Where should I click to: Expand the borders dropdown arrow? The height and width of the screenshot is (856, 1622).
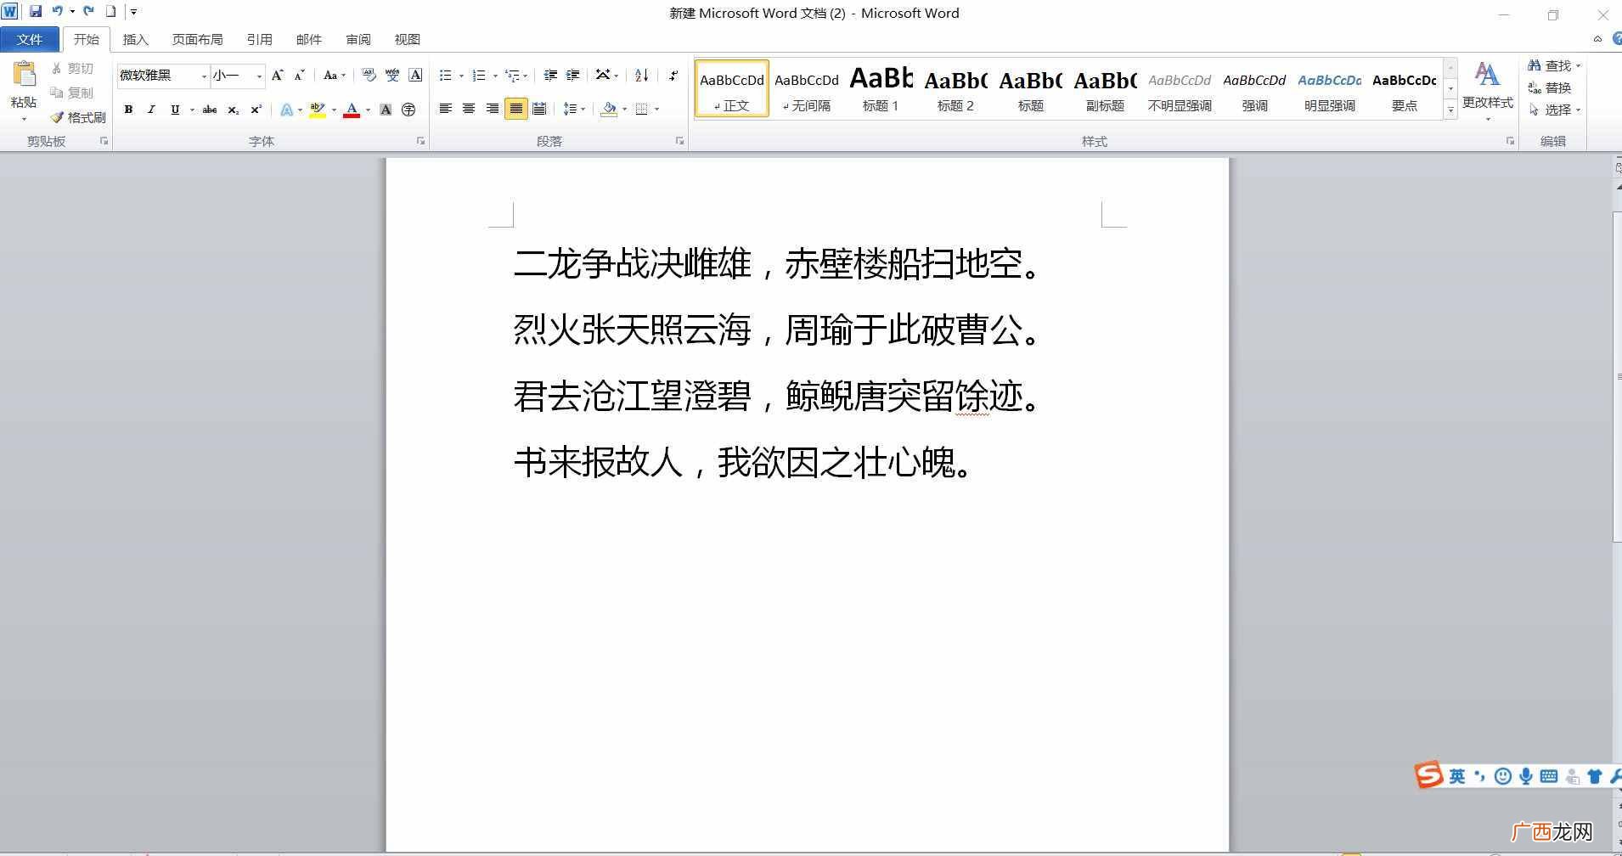point(656,109)
